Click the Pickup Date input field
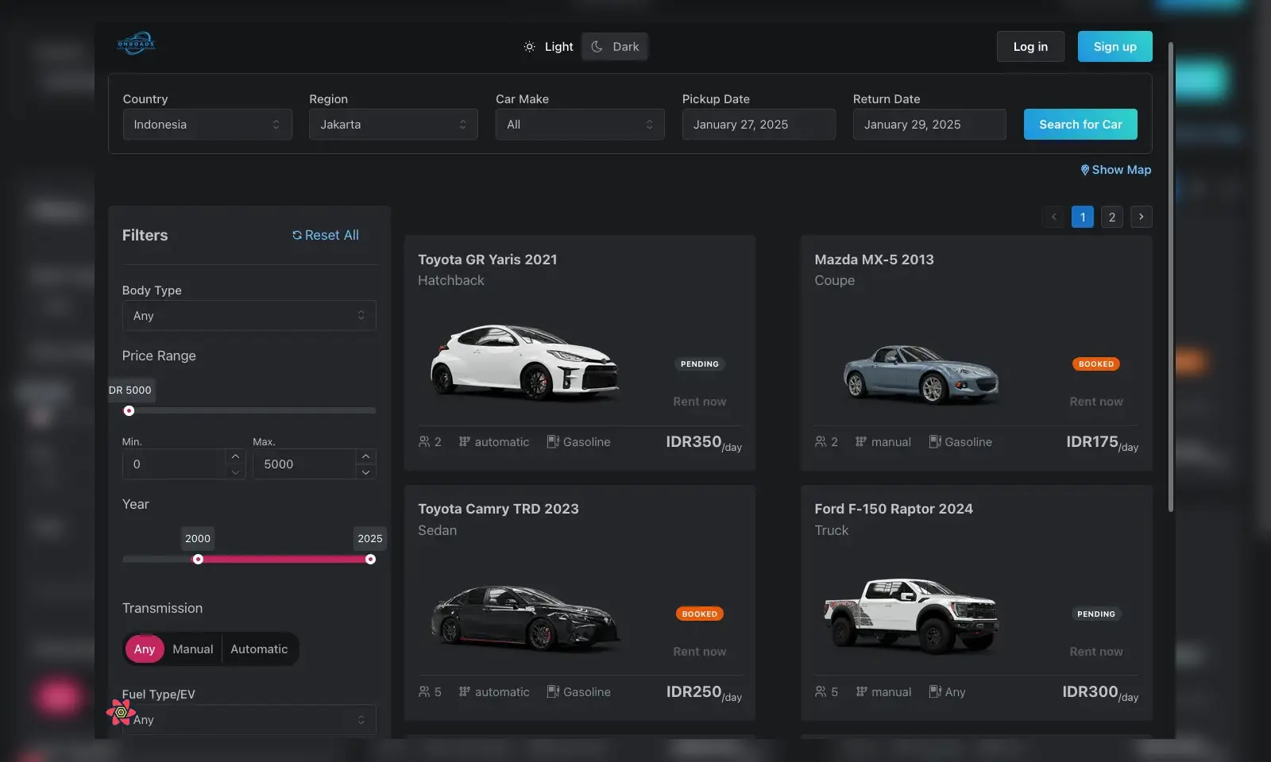This screenshot has height=762, width=1271. click(x=758, y=124)
